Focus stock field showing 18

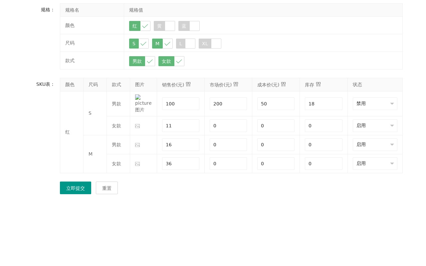pyautogui.click(x=323, y=104)
